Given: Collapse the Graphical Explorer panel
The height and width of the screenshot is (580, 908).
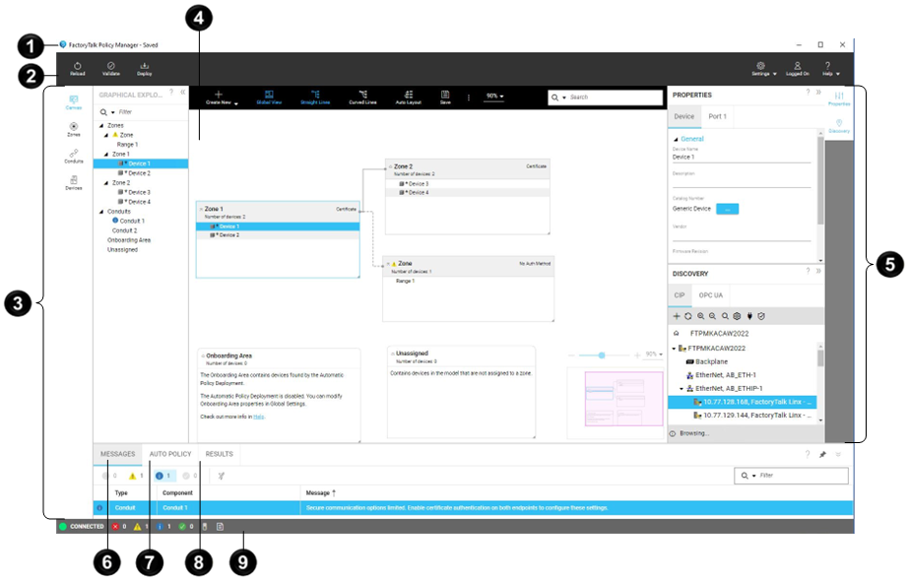Looking at the screenshot, I should pyautogui.click(x=183, y=92).
